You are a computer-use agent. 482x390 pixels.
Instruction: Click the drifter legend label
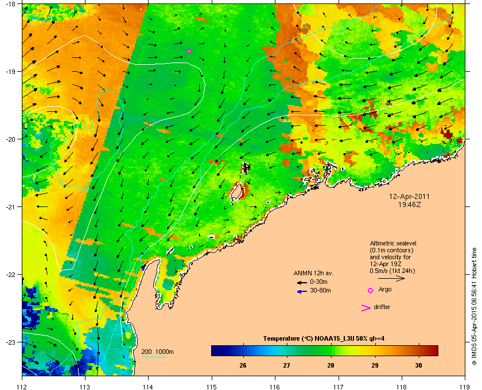coord(382,307)
